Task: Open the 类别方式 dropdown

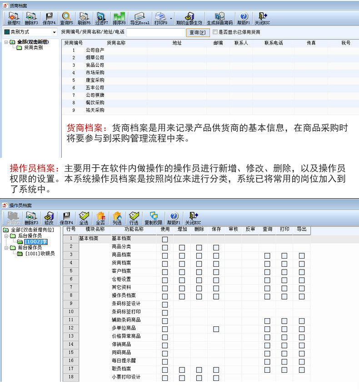Action: point(54,32)
